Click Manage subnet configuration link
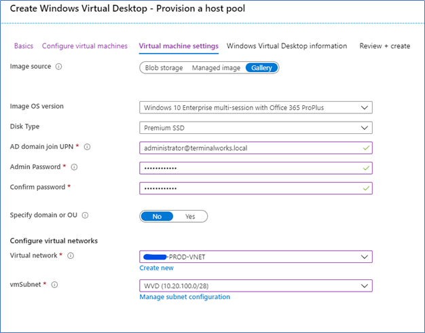The height and width of the screenshot is (333, 425). (185, 297)
